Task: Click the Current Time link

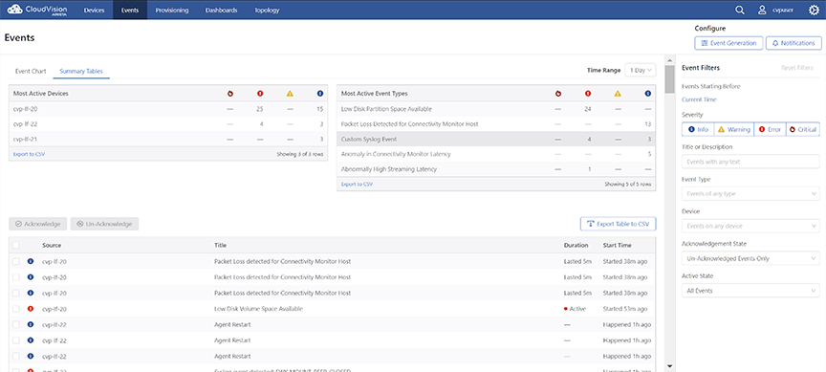Action: pos(699,99)
